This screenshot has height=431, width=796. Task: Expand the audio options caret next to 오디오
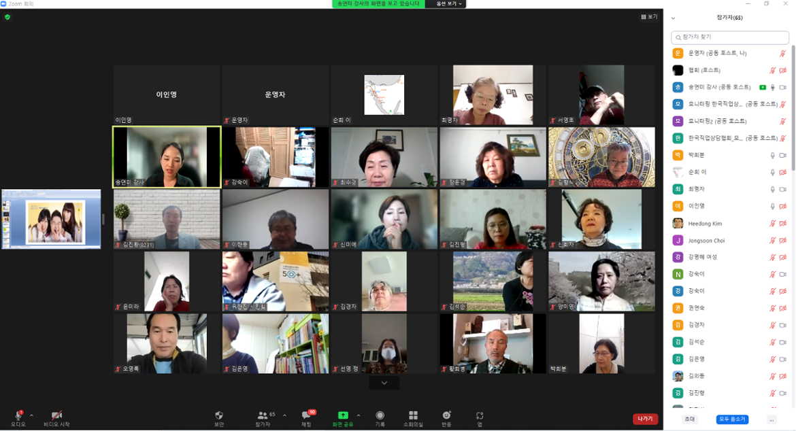click(x=31, y=415)
